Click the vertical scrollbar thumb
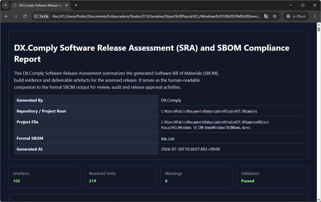 click(319, 29)
